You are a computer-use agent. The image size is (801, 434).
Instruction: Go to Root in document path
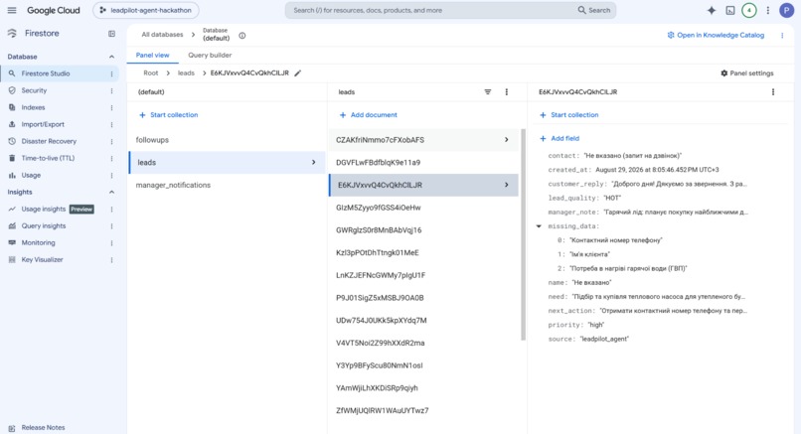coord(151,73)
